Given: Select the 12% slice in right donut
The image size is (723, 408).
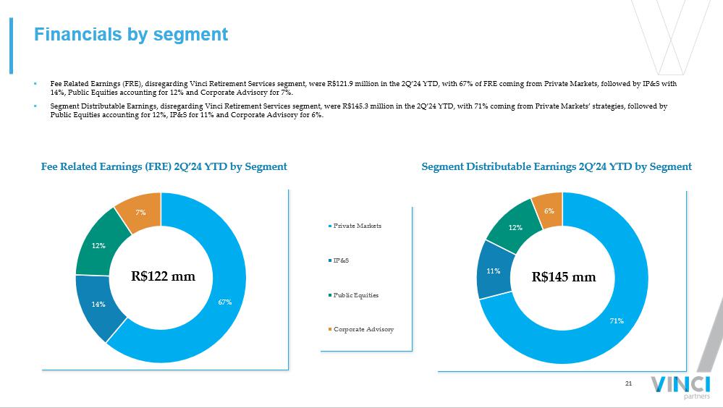Looking at the screenshot, I should tap(515, 228).
